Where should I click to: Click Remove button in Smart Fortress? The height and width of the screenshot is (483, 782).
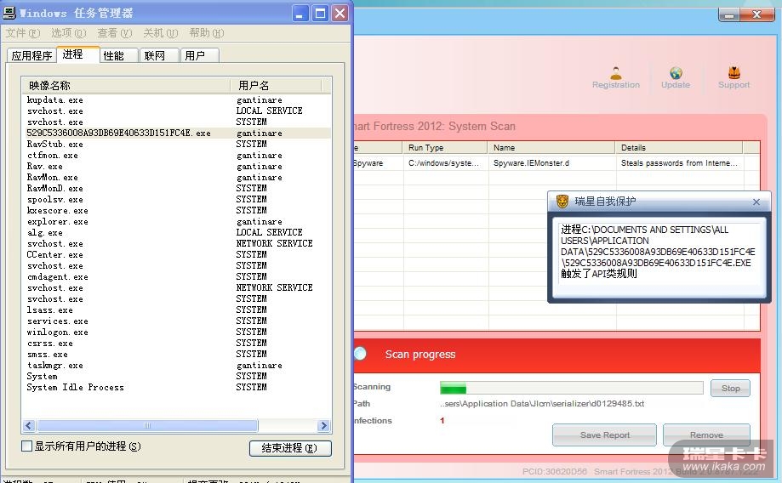coord(706,435)
